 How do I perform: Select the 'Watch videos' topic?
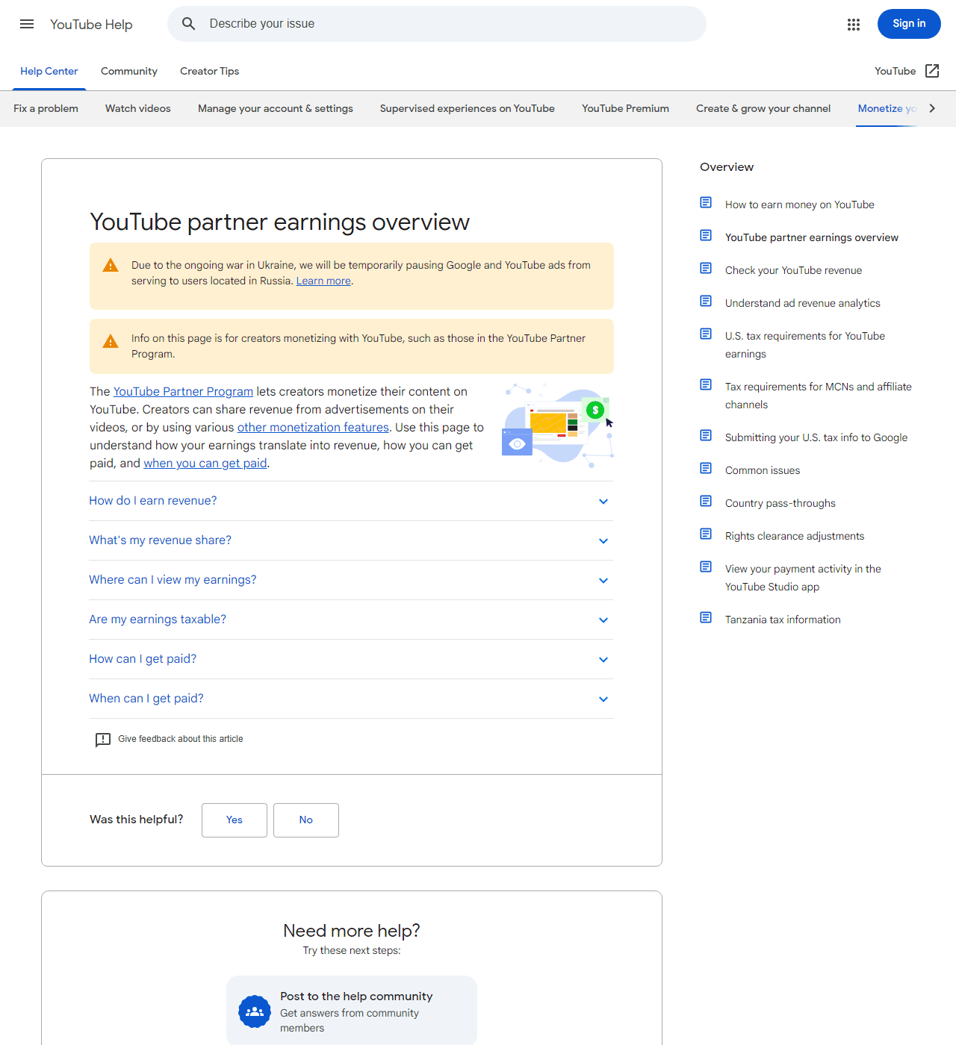[138, 108]
